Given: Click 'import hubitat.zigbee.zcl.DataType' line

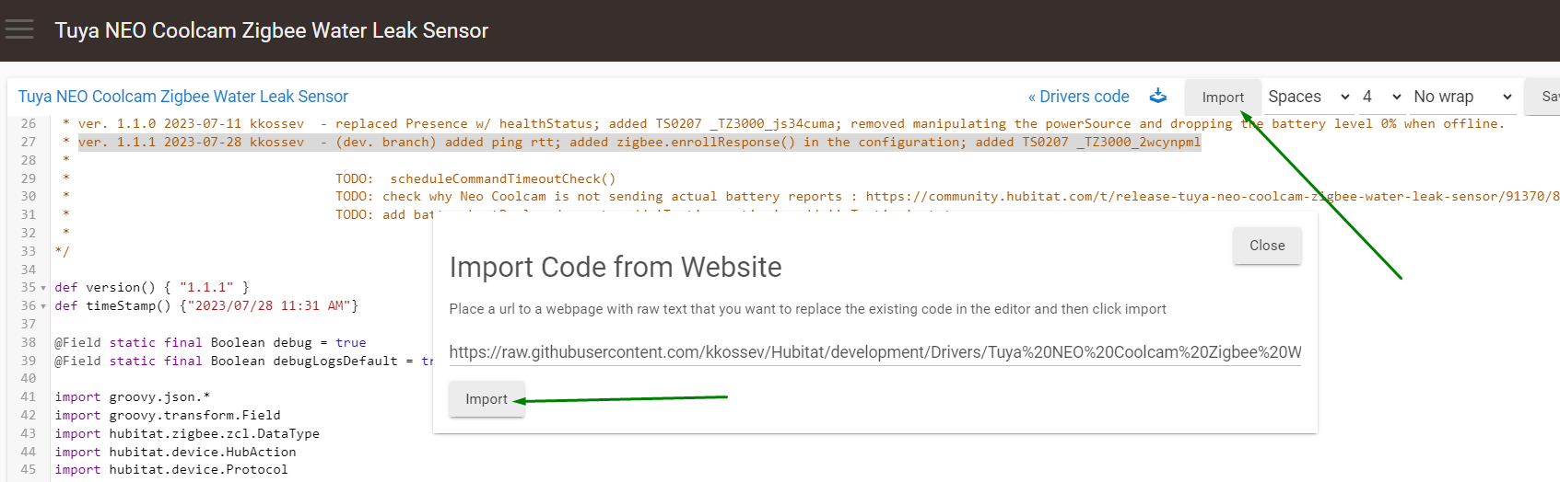Looking at the screenshot, I should click(x=187, y=433).
